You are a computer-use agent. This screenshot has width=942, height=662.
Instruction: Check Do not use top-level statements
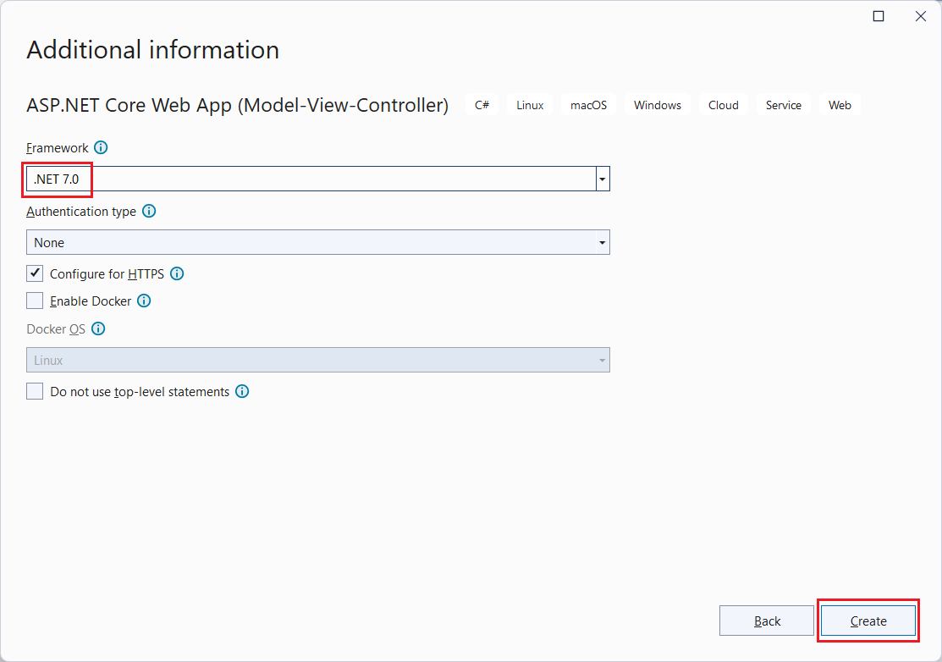tap(35, 391)
